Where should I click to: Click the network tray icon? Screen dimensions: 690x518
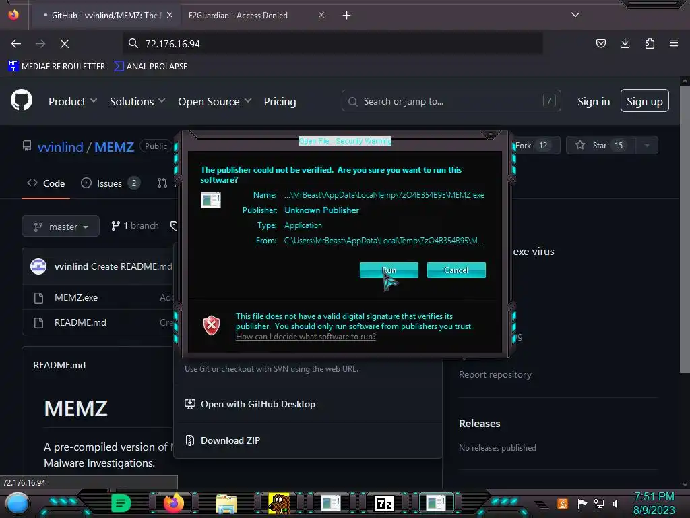[x=599, y=503]
